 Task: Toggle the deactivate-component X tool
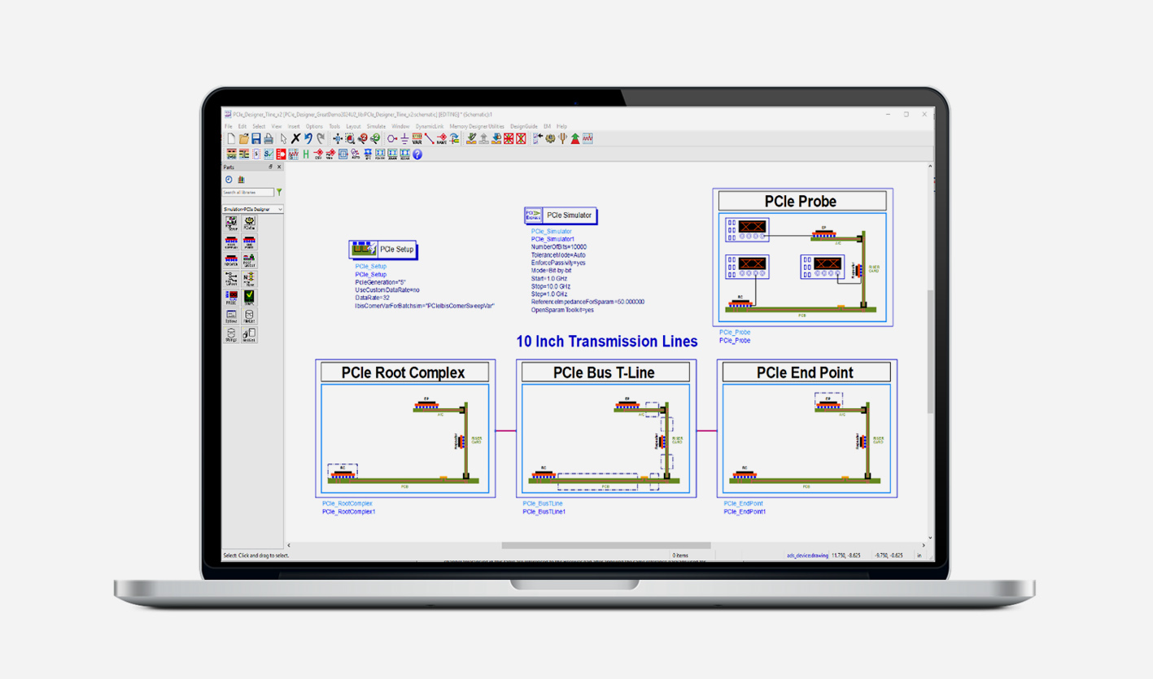(509, 139)
